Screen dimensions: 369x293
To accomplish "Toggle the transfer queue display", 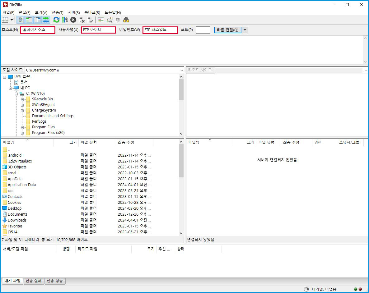I will tap(46, 20).
